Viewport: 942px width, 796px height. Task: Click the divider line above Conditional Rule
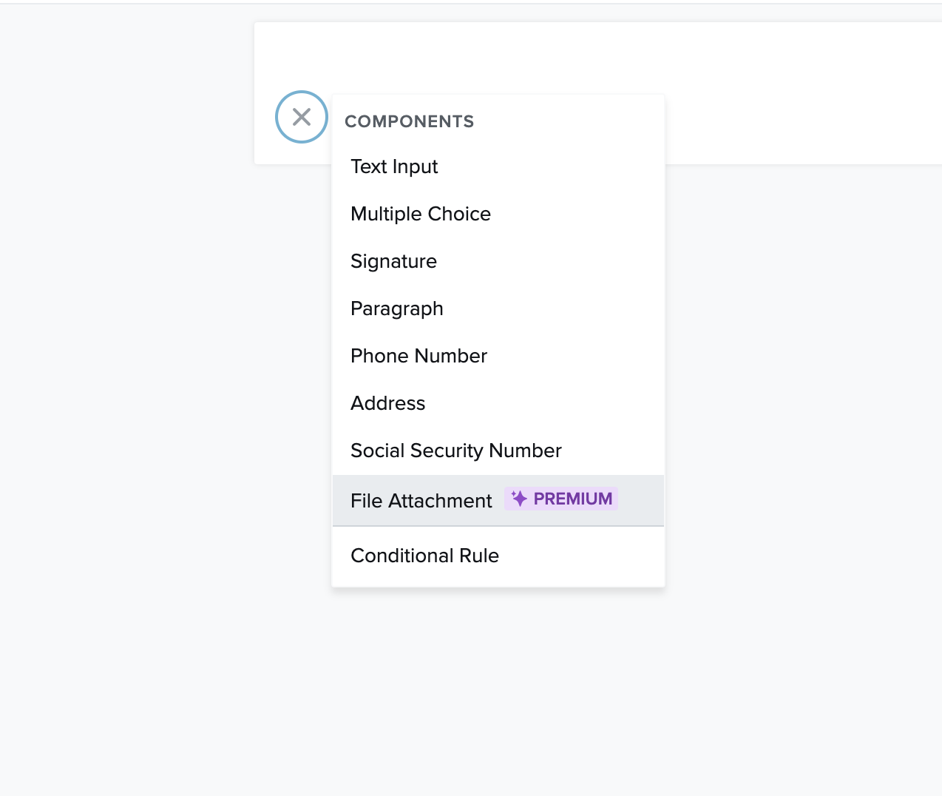pyautogui.click(x=498, y=526)
